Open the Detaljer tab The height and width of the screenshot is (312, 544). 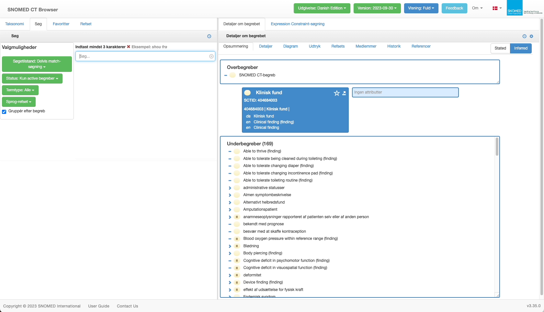[266, 46]
